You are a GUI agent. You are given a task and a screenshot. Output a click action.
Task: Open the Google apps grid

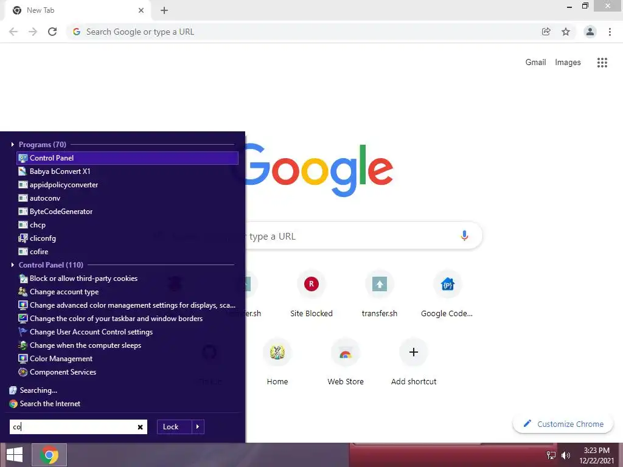(602, 63)
